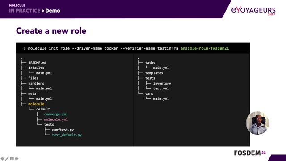Select the vars folder entry

(149, 93)
